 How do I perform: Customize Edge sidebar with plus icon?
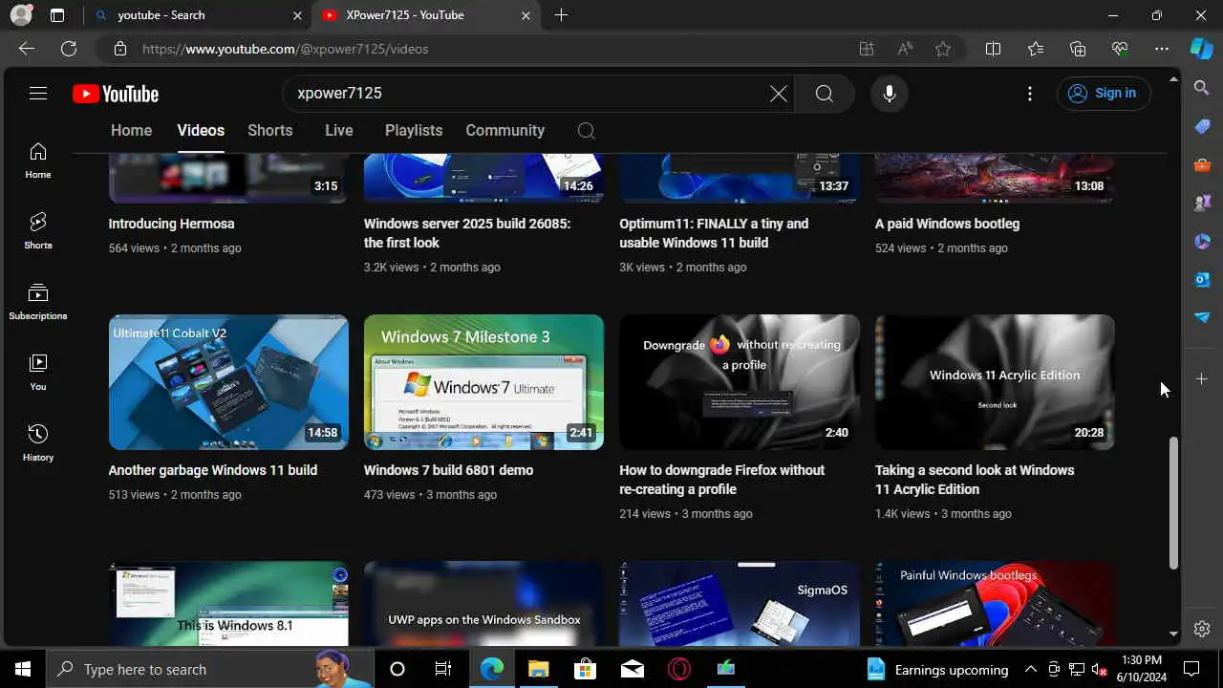point(1202,379)
